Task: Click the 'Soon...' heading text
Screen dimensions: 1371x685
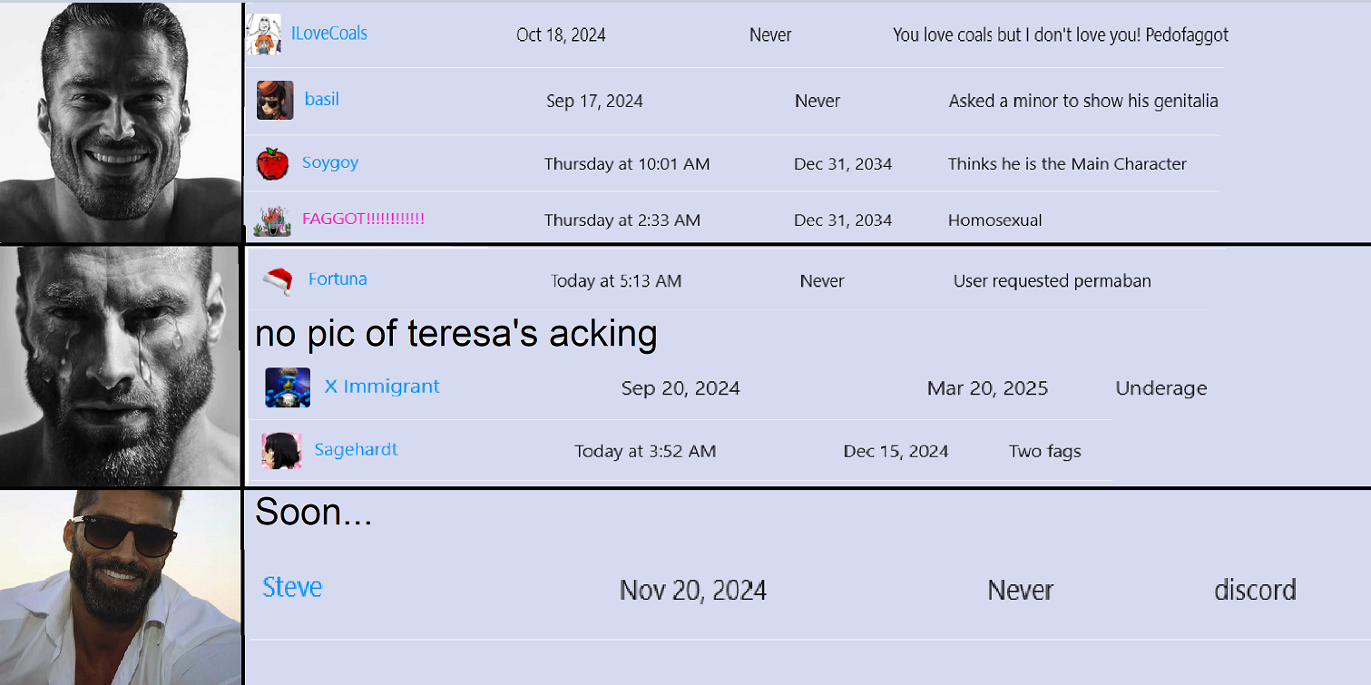Action: [x=314, y=513]
